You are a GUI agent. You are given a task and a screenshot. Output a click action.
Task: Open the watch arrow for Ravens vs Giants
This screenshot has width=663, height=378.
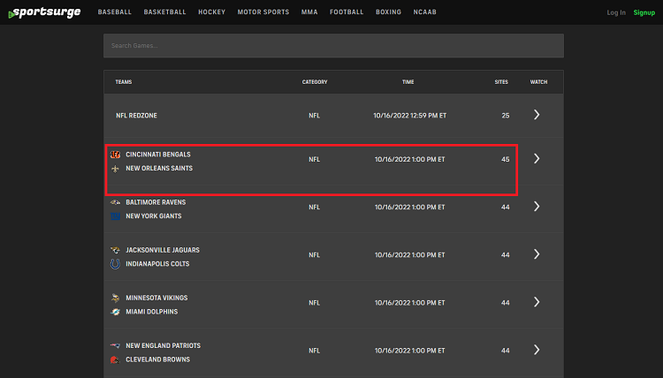(537, 207)
